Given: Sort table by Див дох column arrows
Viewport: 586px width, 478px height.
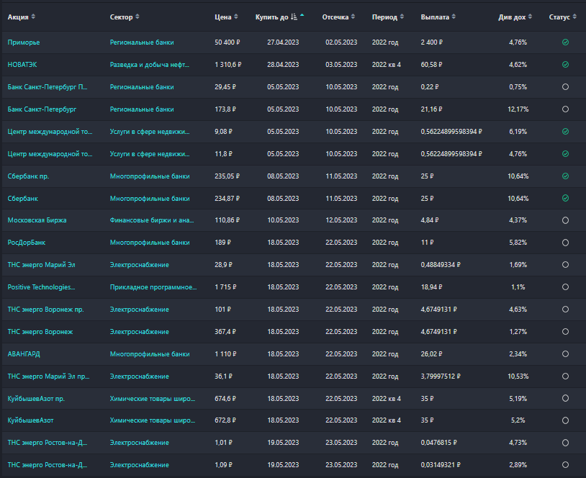Looking at the screenshot, I should 530,17.
